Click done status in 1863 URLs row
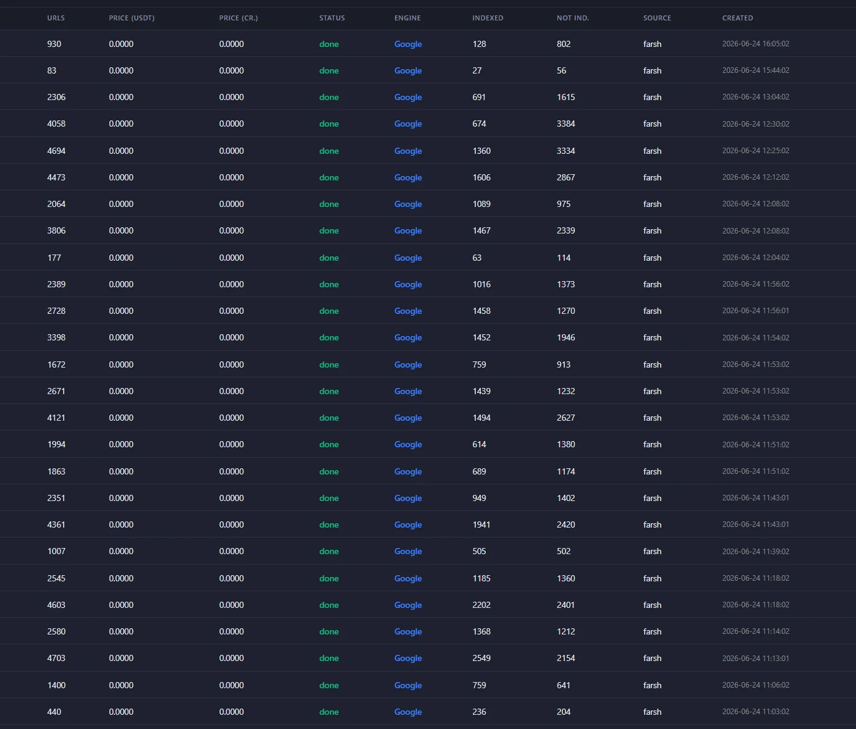The height and width of the screenshot is (729, 856). (x=329, y=471)
